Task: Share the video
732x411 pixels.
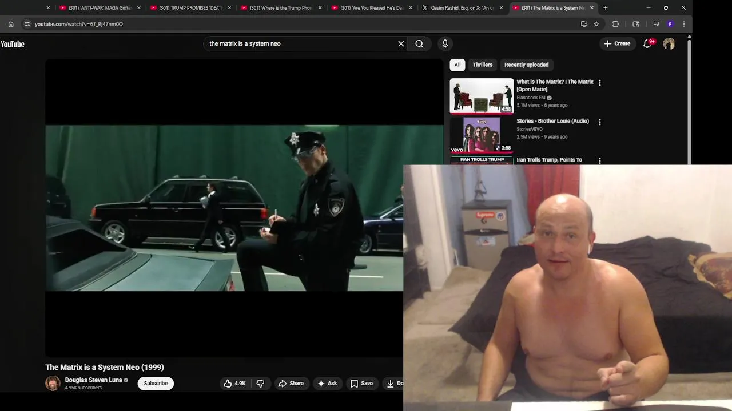Action: (x=291, y=384)
